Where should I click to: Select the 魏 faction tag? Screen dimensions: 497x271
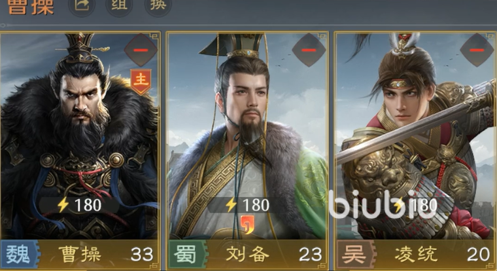(x=20, y=254)
